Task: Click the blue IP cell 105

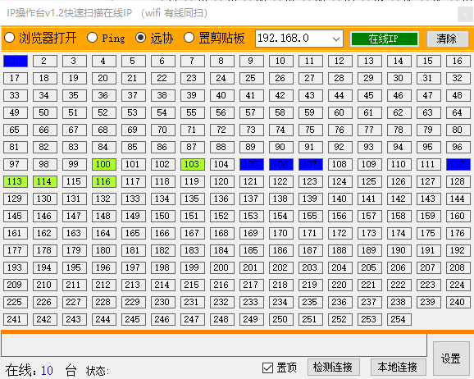Action: [x=252, y=165]
